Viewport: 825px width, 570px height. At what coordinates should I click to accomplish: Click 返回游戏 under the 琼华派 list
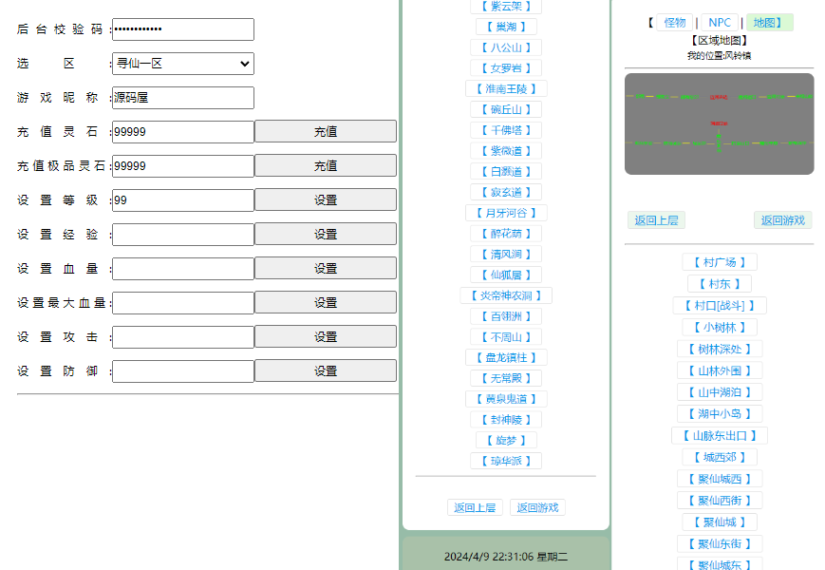[537, 508]
